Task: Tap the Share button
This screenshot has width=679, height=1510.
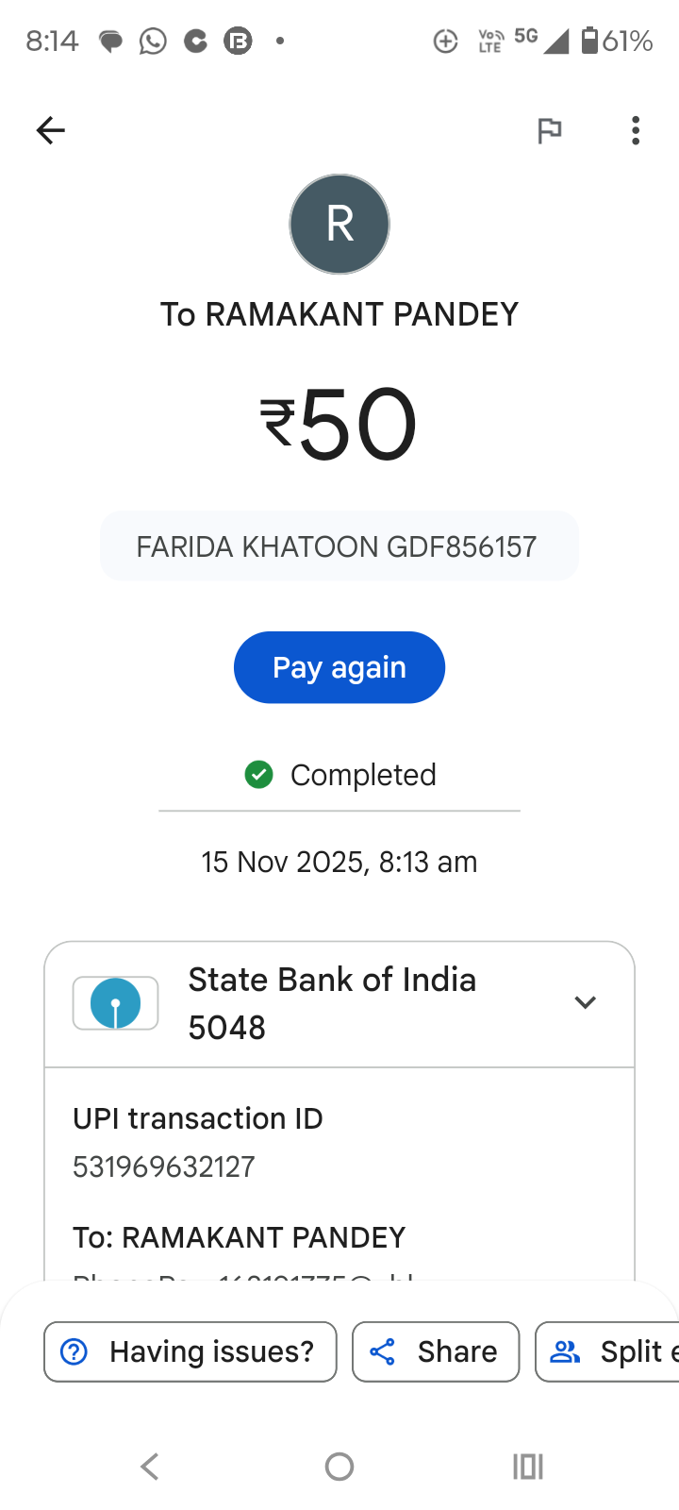Action: coord(436,1351)
